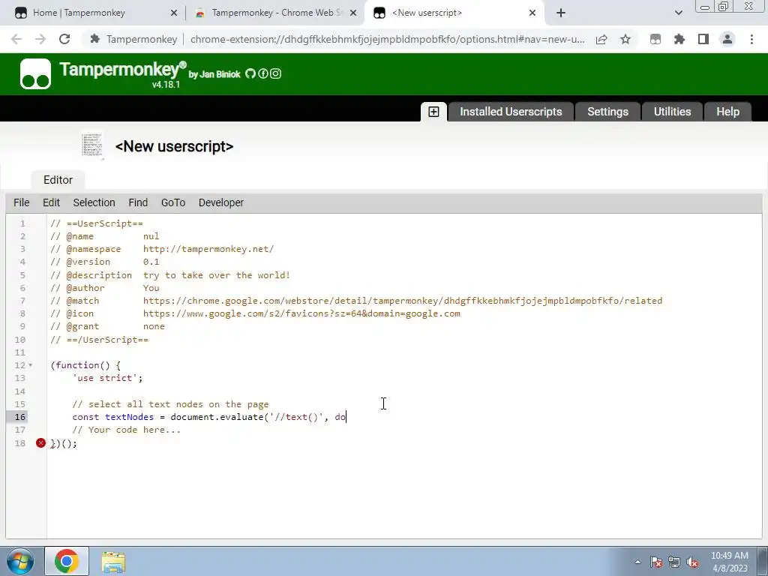The height and width of the screenshot is (576, 768).
Task: Click the browser back arrow
Action: tap(16, 39)
